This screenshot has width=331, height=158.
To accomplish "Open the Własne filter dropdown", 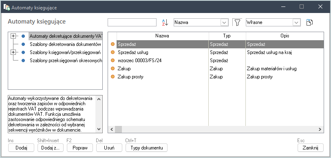I will click(297, 22).
